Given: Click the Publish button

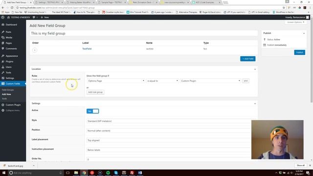Looking at the screenshot, I should coord(300,52).
